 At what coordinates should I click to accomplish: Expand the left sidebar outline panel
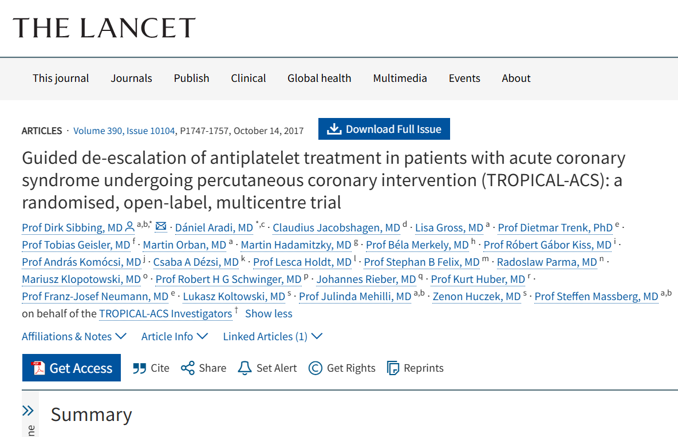click(29, 410)
